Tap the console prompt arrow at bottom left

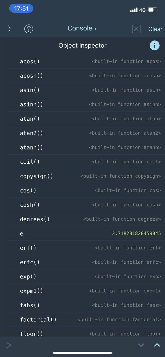click(9, 345)
